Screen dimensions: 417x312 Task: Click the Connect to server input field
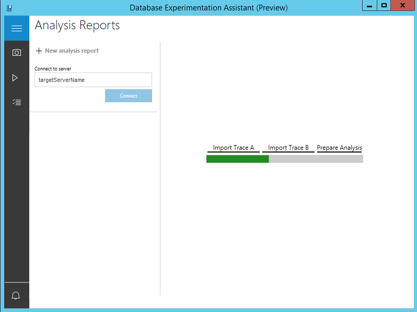click(x=93, y=80)
